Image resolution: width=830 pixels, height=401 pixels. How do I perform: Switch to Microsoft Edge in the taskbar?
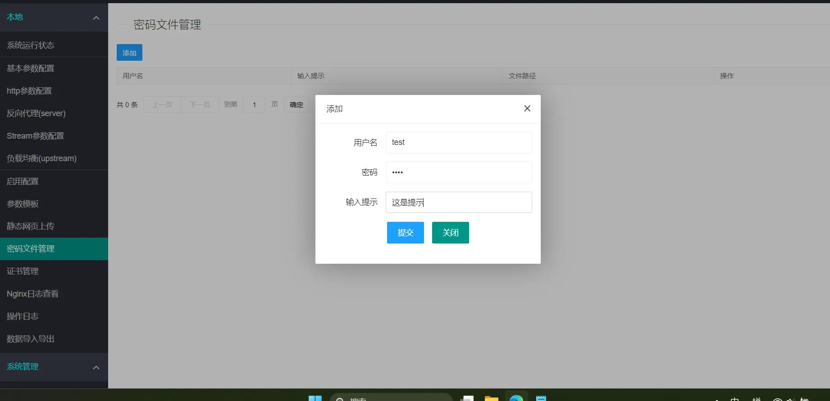[x=516, y=397]
